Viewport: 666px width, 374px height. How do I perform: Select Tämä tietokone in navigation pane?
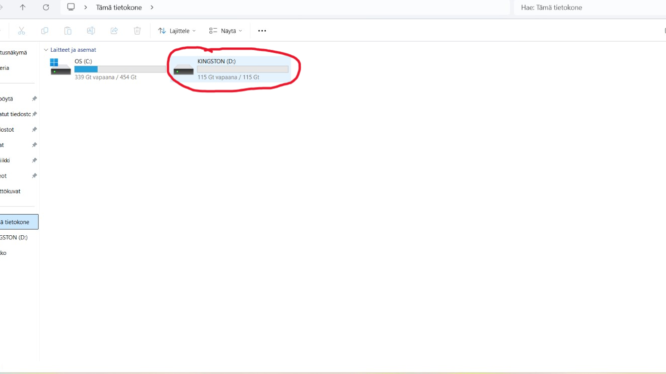19,222
